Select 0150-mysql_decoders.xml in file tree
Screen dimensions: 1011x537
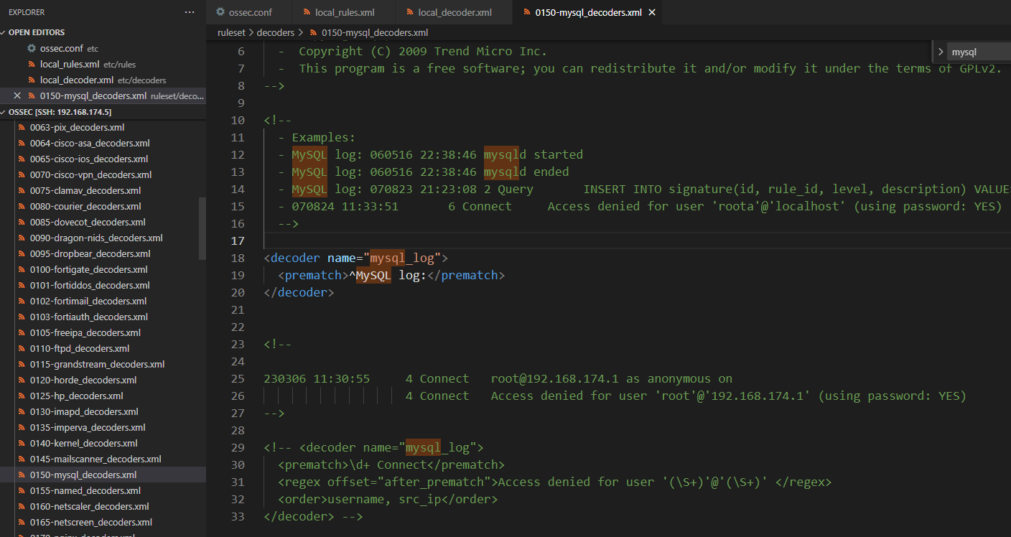(x=103, y=475)
